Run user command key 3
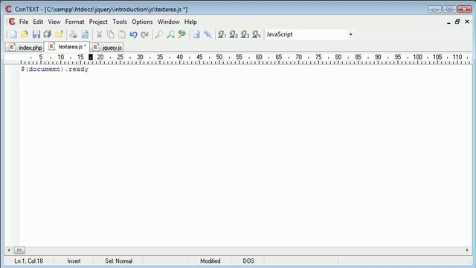 tap(245, 34)
